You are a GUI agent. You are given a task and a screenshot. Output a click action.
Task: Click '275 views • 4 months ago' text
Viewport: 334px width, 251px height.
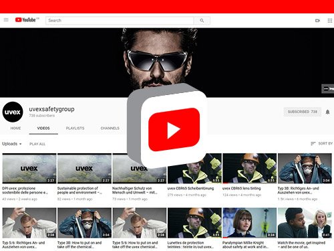[187, 195]
